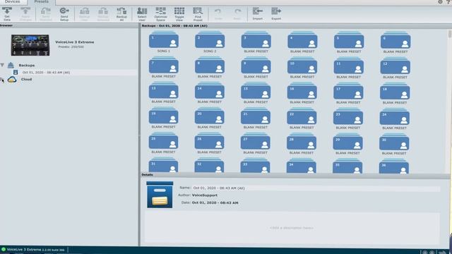Click the Backups folder icon in tree
The image size is (452, 254).
click(11, 65)
